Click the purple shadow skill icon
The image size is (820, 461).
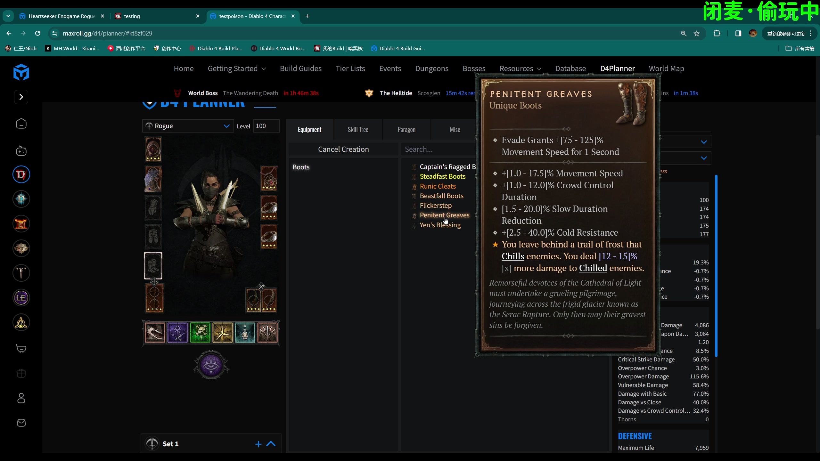[177, 333]
